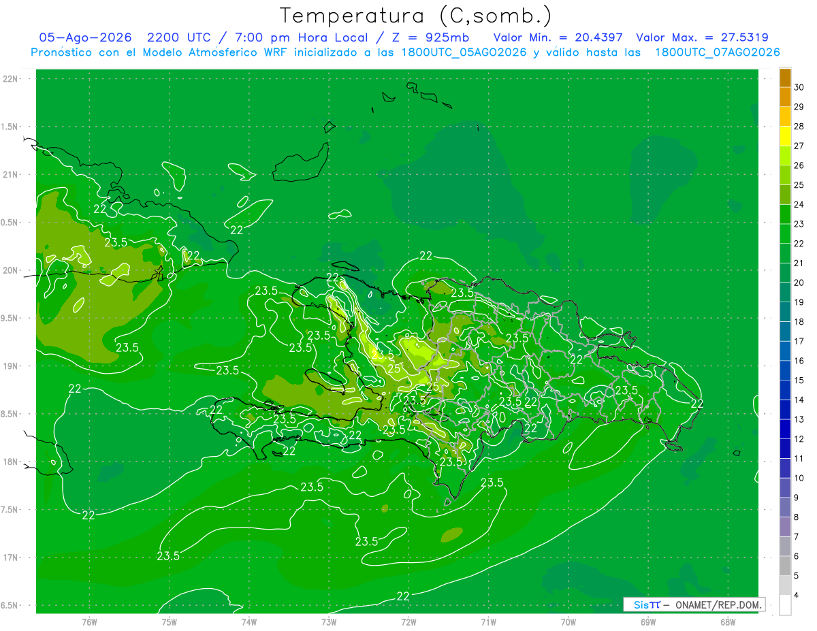Click the dark orange swatch above 30

pos(785,78)
